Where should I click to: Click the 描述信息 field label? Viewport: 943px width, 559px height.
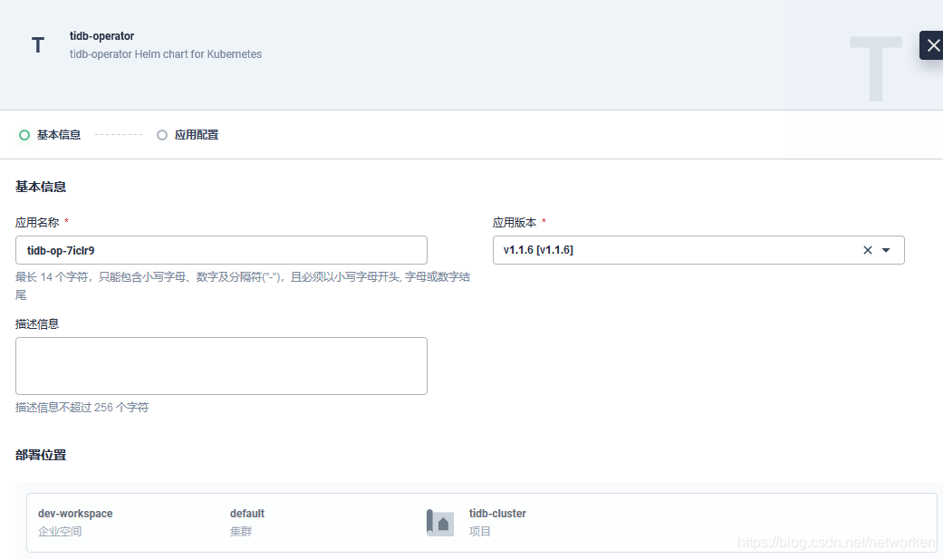tap(37, 323)
